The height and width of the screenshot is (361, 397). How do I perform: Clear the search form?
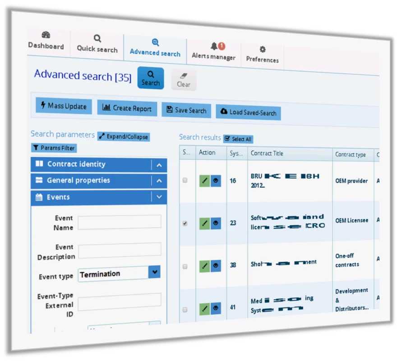184,80
